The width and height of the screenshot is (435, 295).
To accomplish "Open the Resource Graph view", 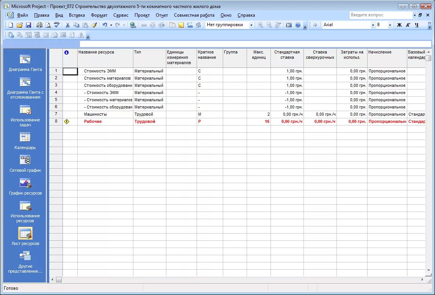I will (25, 187).
